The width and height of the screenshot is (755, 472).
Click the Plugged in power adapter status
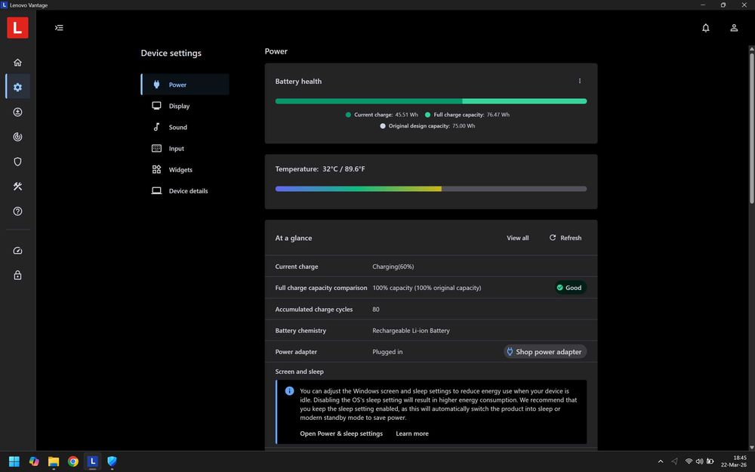point(387,352)
